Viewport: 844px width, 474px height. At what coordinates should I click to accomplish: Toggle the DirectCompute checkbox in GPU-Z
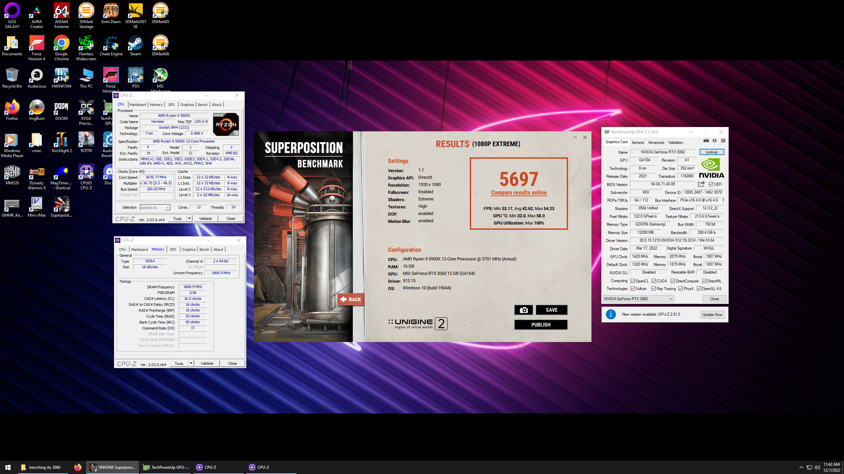tap(673, 281)
